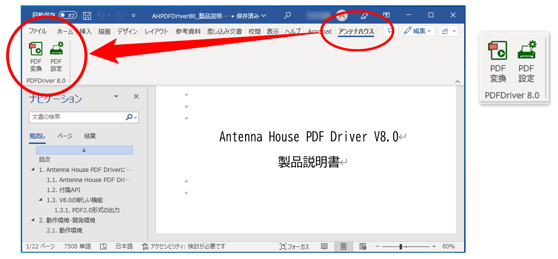Collapse the ribbon with the chevron
The image size is (558, 259).
457,82
